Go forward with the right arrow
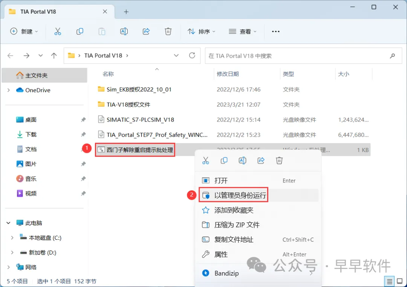 pos(26,56)
